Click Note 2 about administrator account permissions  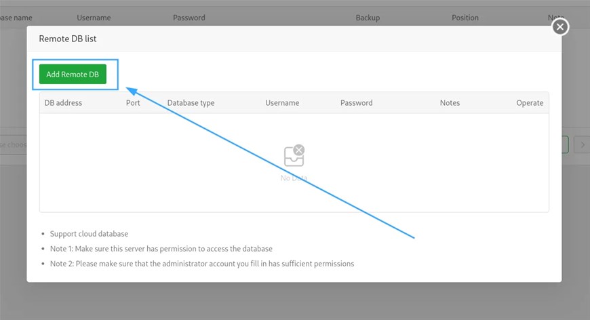point(202,264)
